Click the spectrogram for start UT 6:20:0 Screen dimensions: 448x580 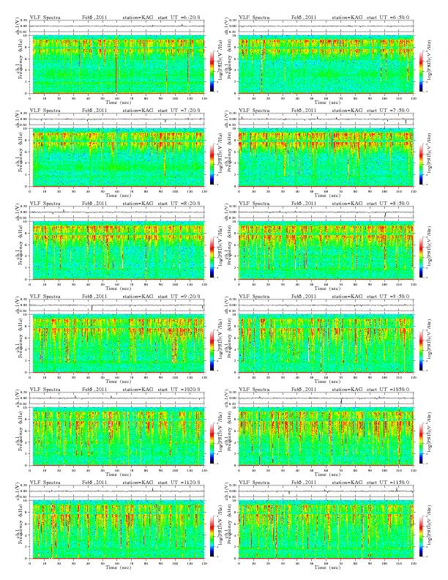coord(117,64)
